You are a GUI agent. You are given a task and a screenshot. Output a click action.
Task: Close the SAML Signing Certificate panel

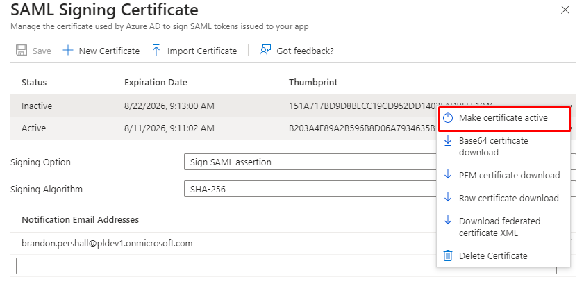pyautogui.click(x=565, y=10)
